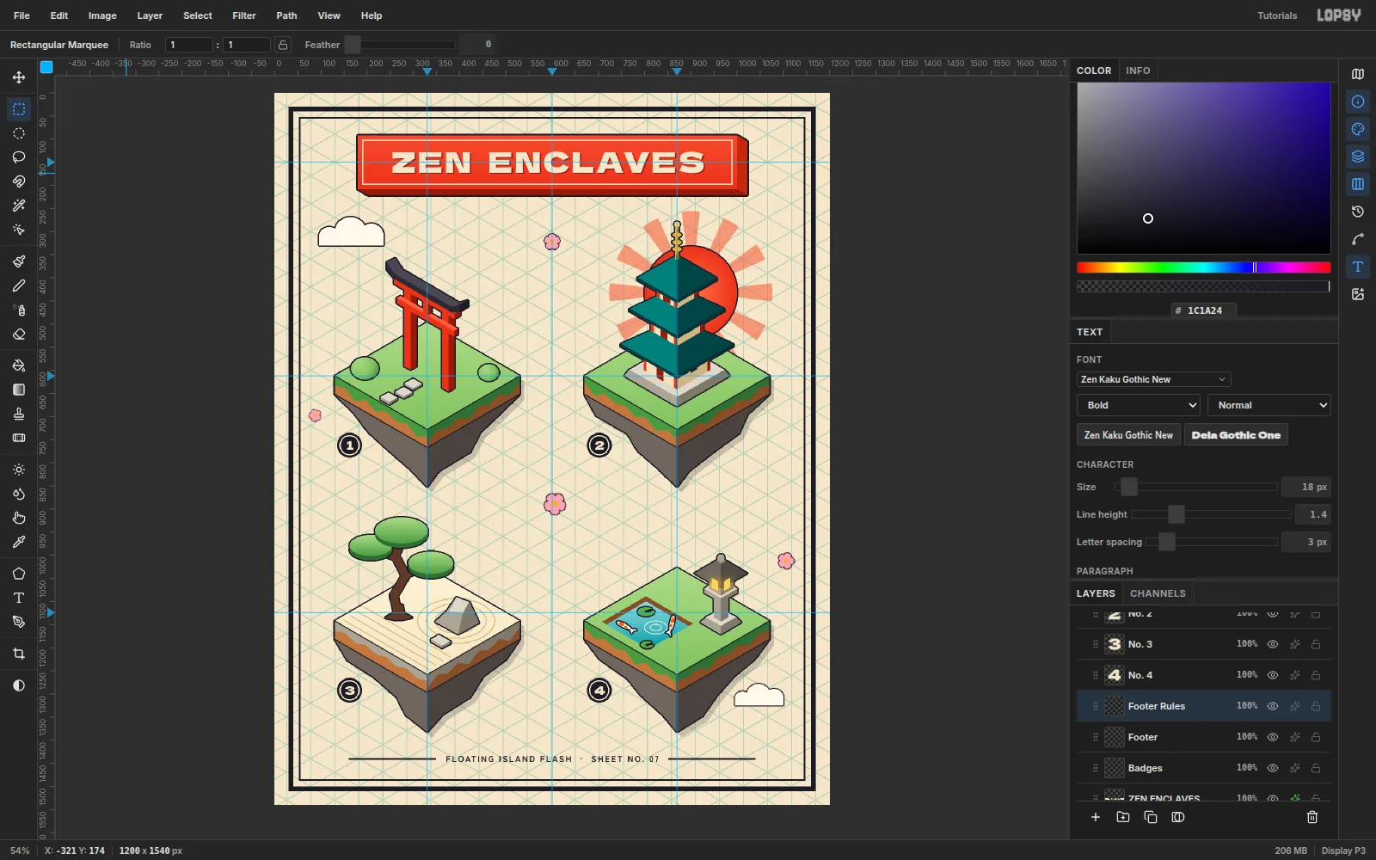Select the Pencil tool

[x=19, y=286]
